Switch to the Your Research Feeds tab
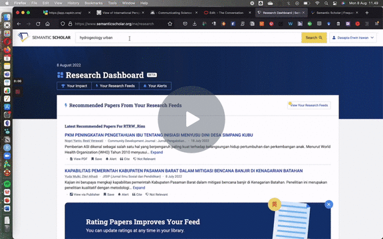Viewport: 383px width, 239px height. click(x=115, y=86)
